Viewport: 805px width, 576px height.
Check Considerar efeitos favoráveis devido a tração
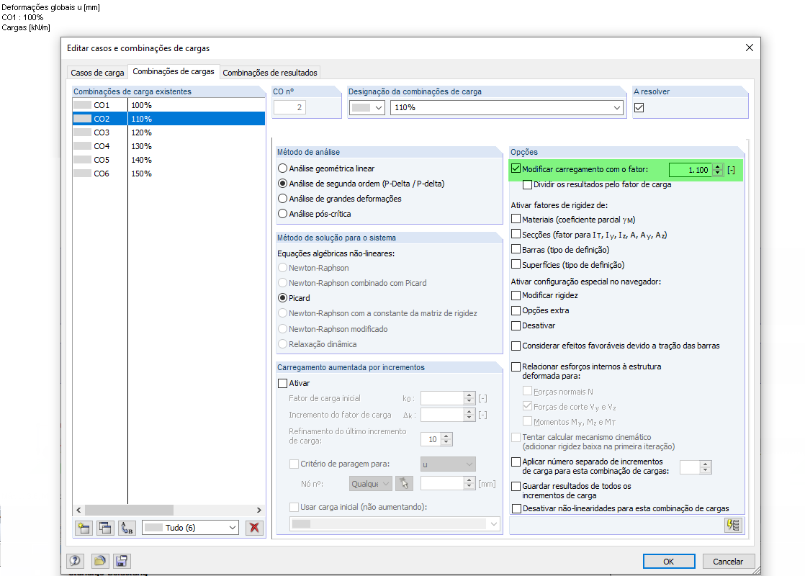[516, 346]
